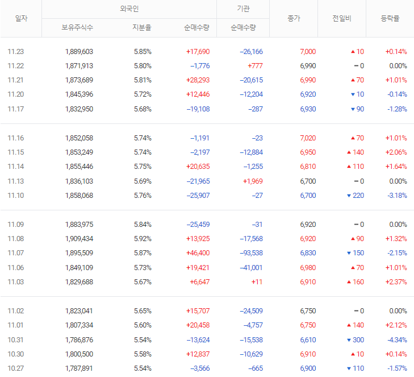Click change rate +2.06%

click(396, 152)
